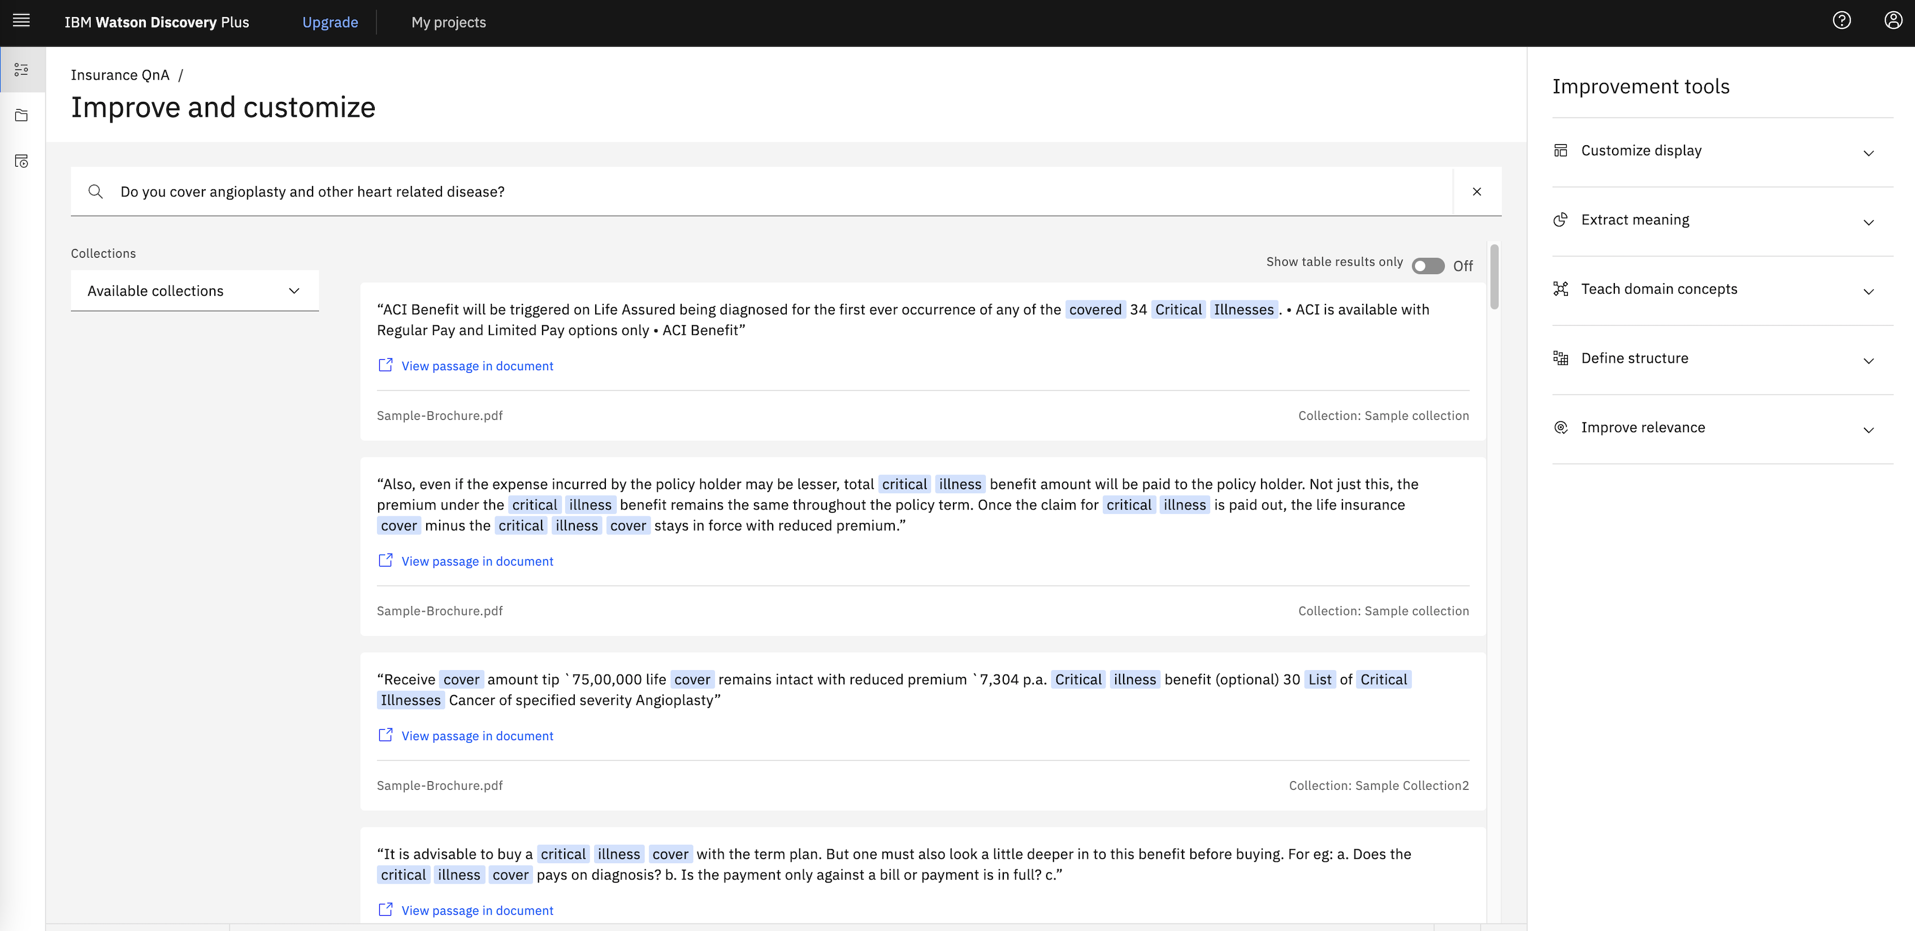Click the results vertical scrollbar
The image size is (1915, 931).
pos(1493,276)
